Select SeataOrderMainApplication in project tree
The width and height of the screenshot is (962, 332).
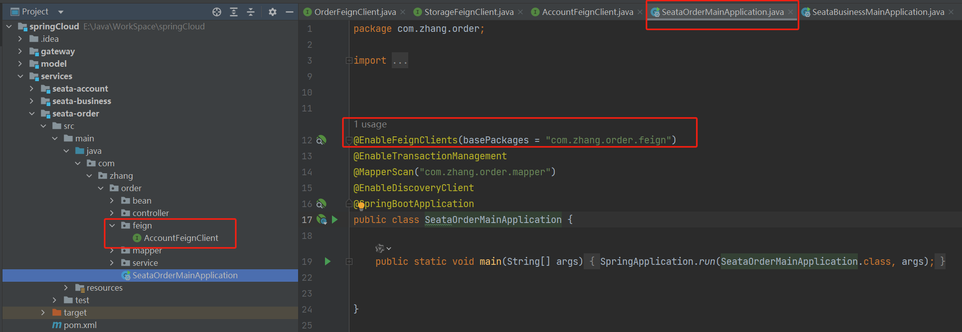185,275
